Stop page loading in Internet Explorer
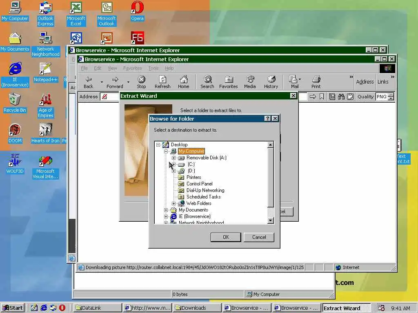 point(141,82)
